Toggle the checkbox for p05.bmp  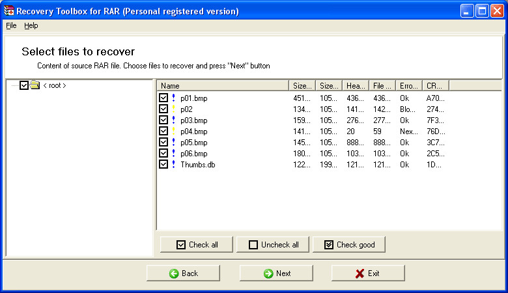[x=163, y=142]
